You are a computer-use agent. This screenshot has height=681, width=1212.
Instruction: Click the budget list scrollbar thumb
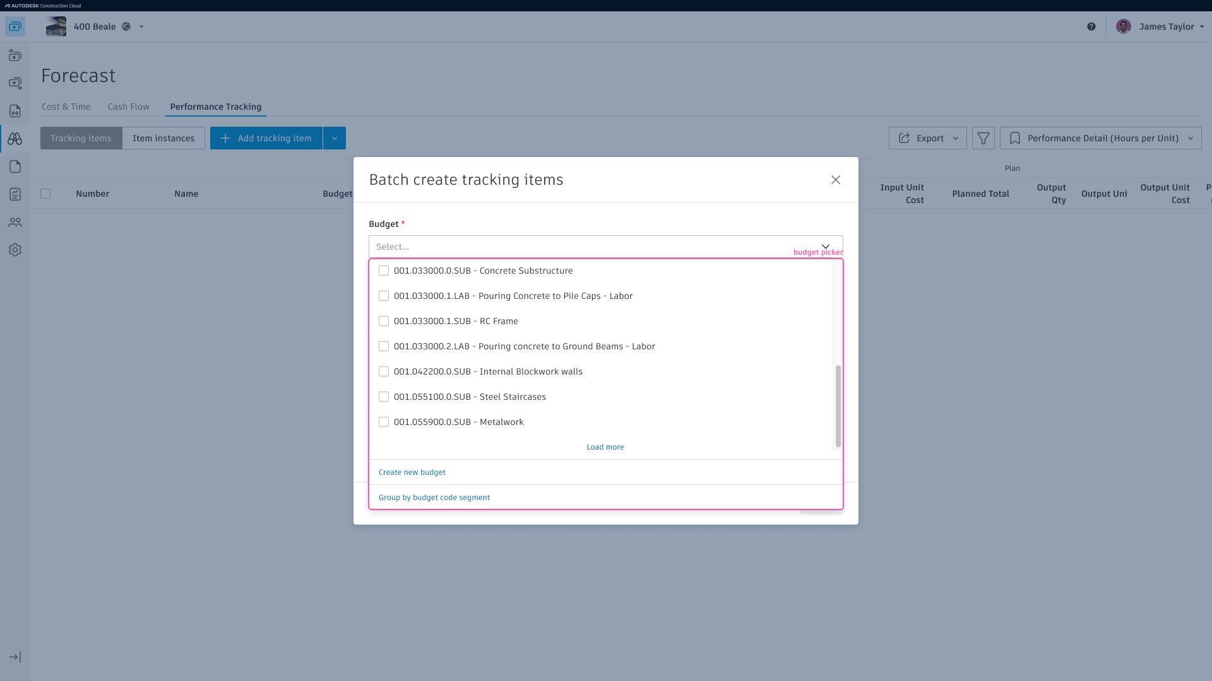coord(838,406)
